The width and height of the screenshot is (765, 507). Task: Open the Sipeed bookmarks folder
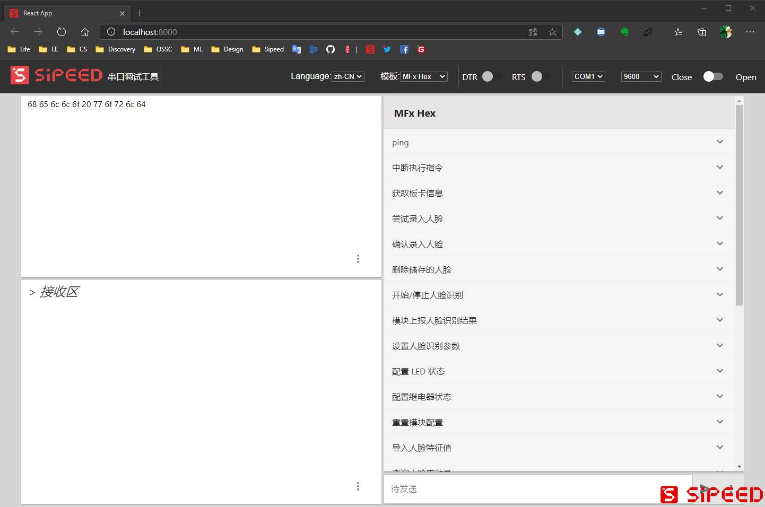[x=268, y=49]
